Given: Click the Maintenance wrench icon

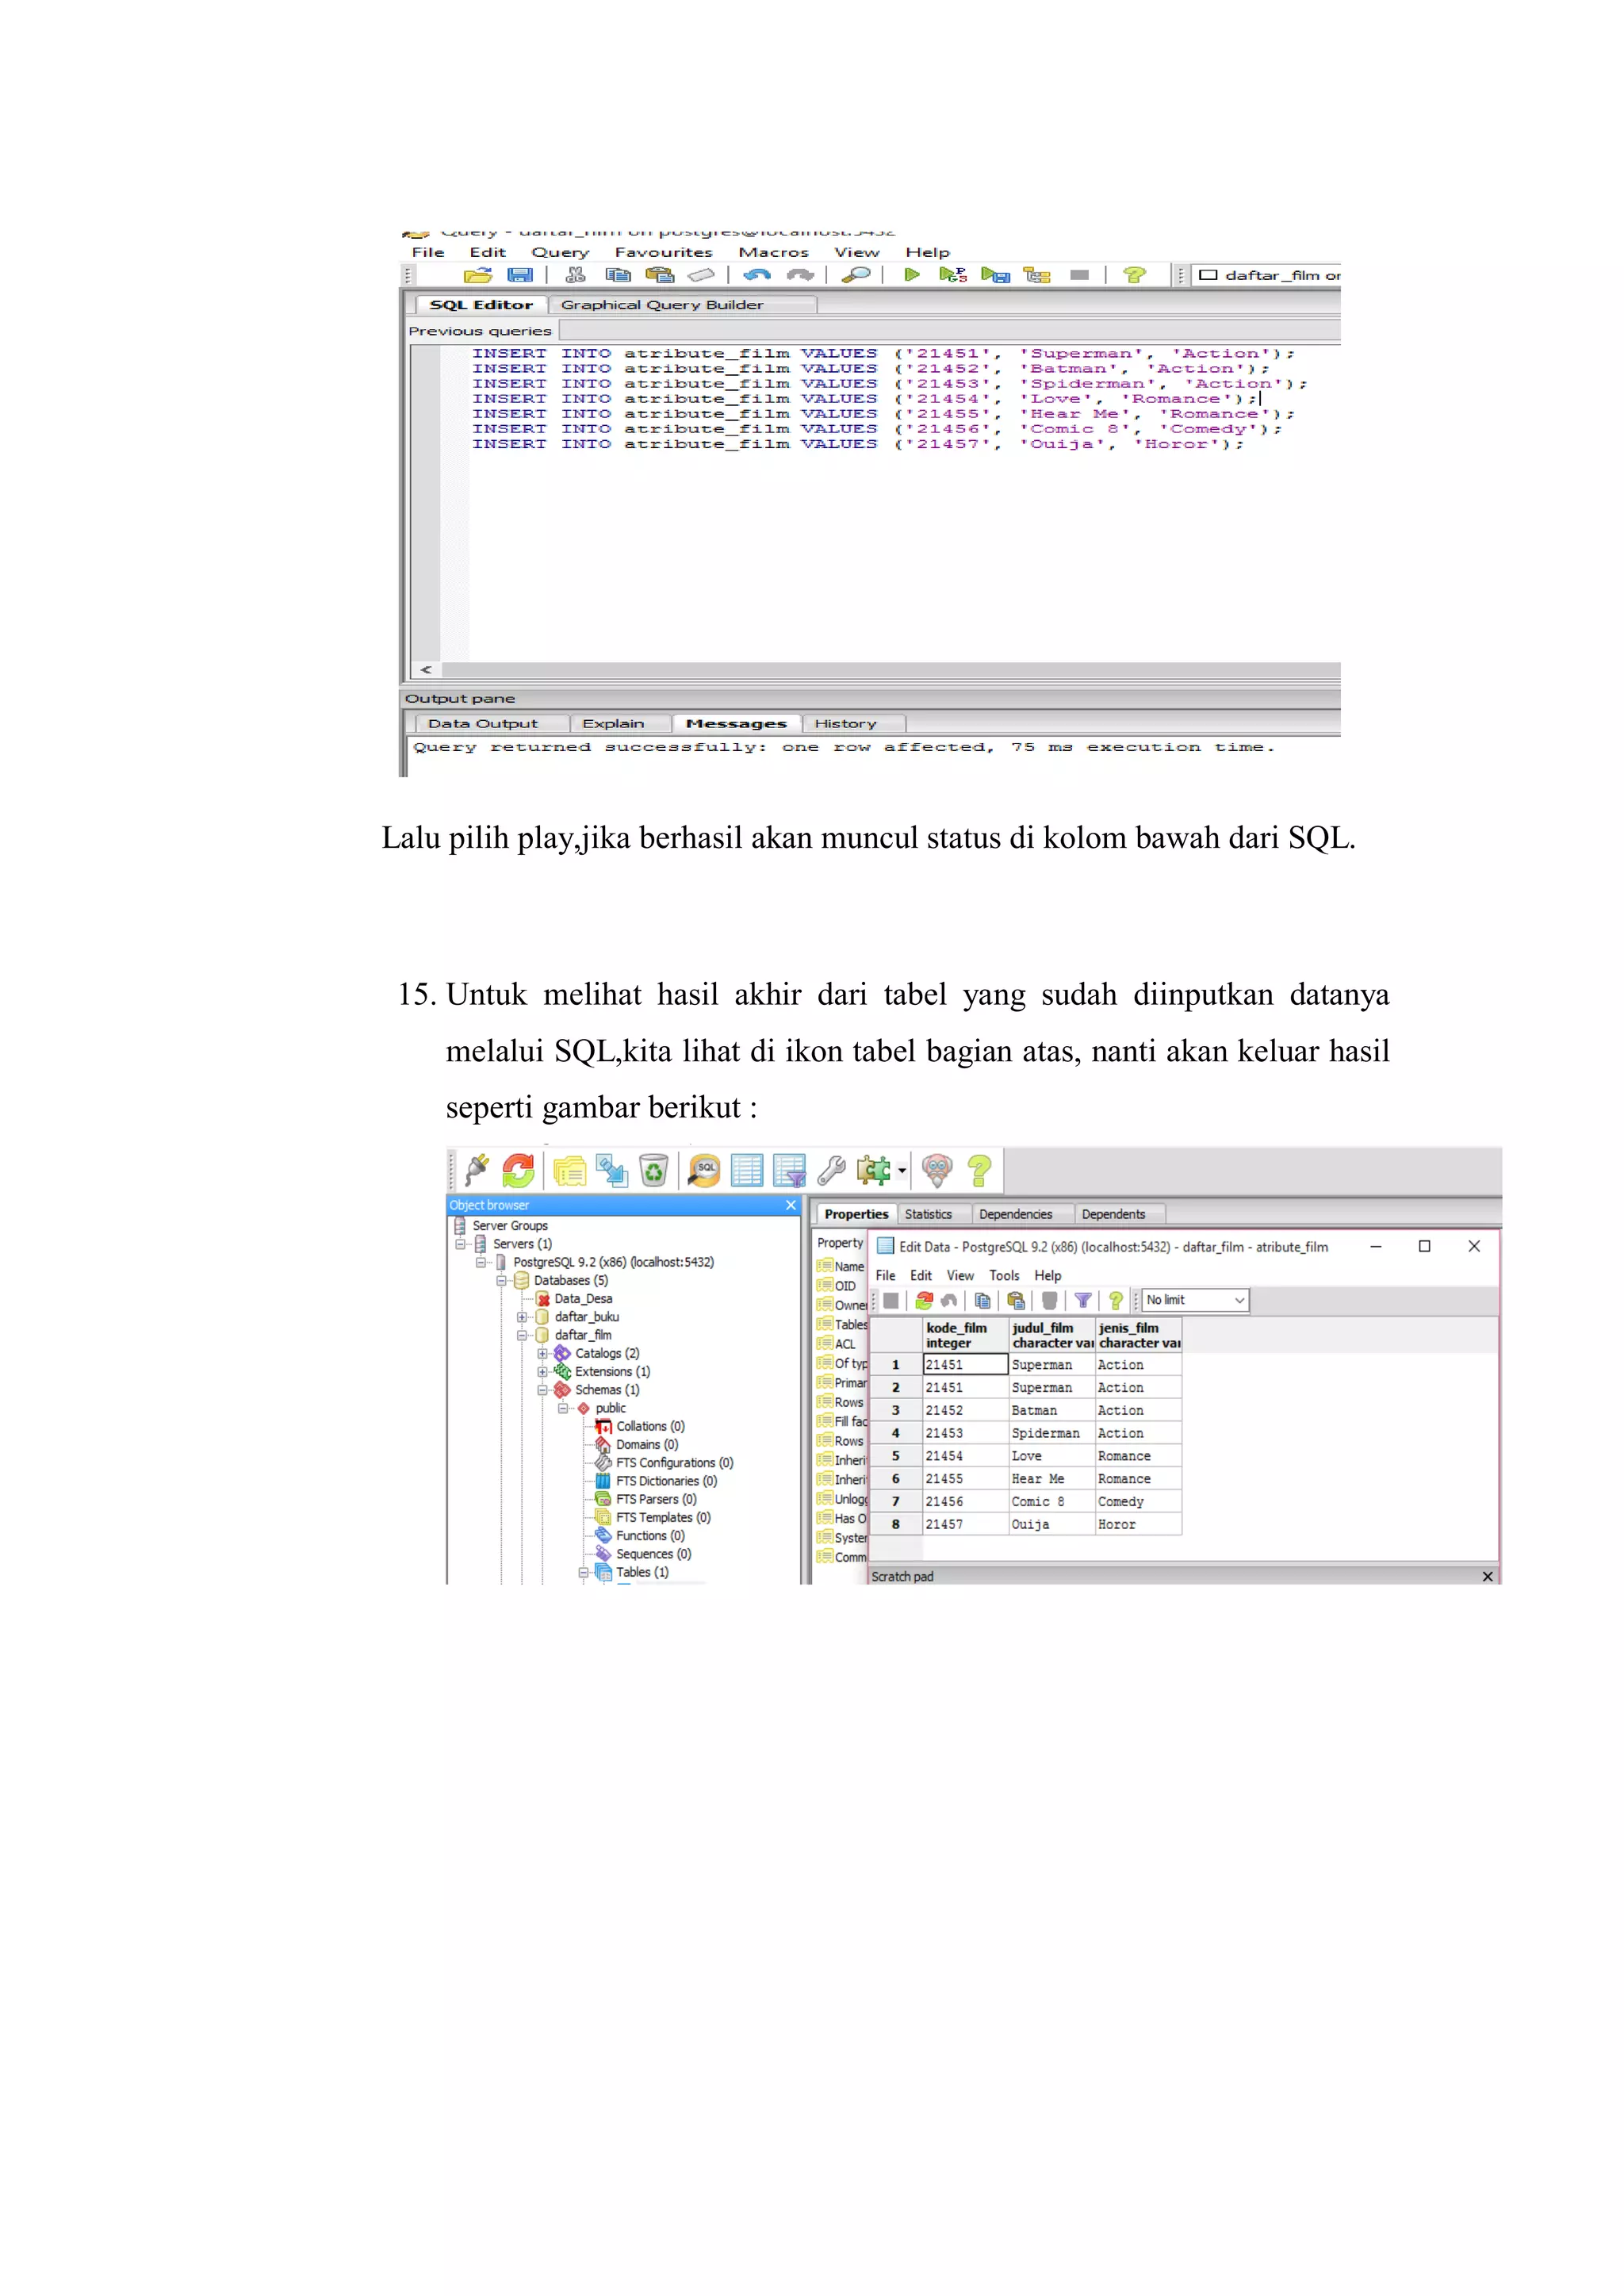Looking at the screenshot, I should (x=831, y=1170).
